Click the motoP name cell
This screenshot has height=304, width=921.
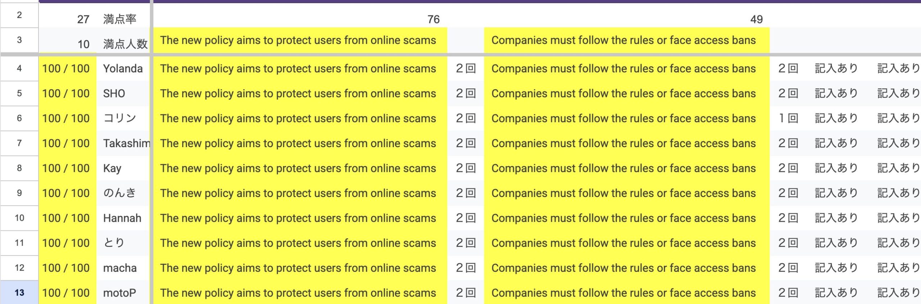tap(123, 293)
